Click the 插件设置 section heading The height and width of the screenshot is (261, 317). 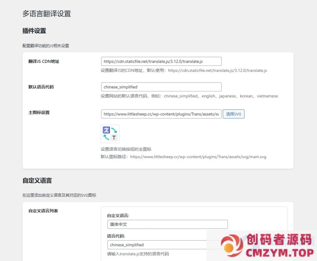point(34,31)
